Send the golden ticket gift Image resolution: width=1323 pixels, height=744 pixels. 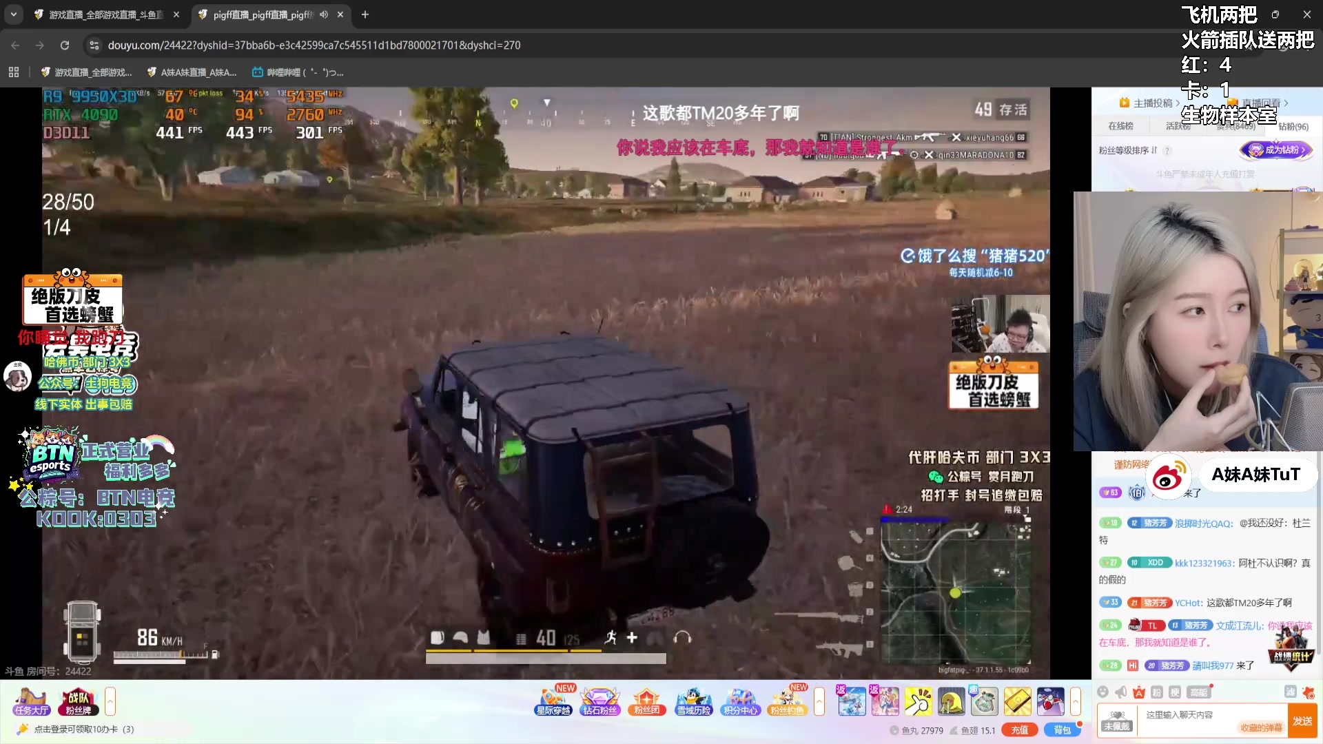click(x=1018, y=702)
